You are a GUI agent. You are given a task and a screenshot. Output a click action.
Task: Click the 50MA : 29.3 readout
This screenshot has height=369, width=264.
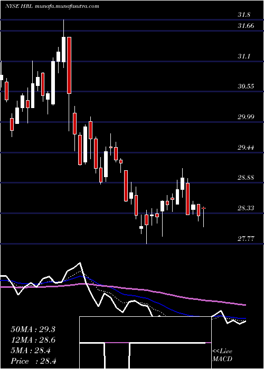click(x=33, y=329)
